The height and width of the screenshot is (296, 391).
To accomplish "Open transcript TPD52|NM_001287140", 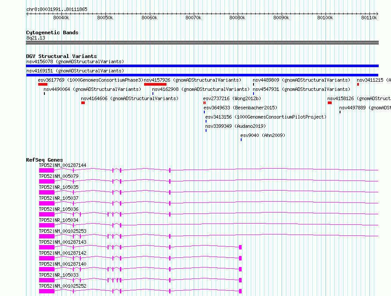I will point(62,264).
